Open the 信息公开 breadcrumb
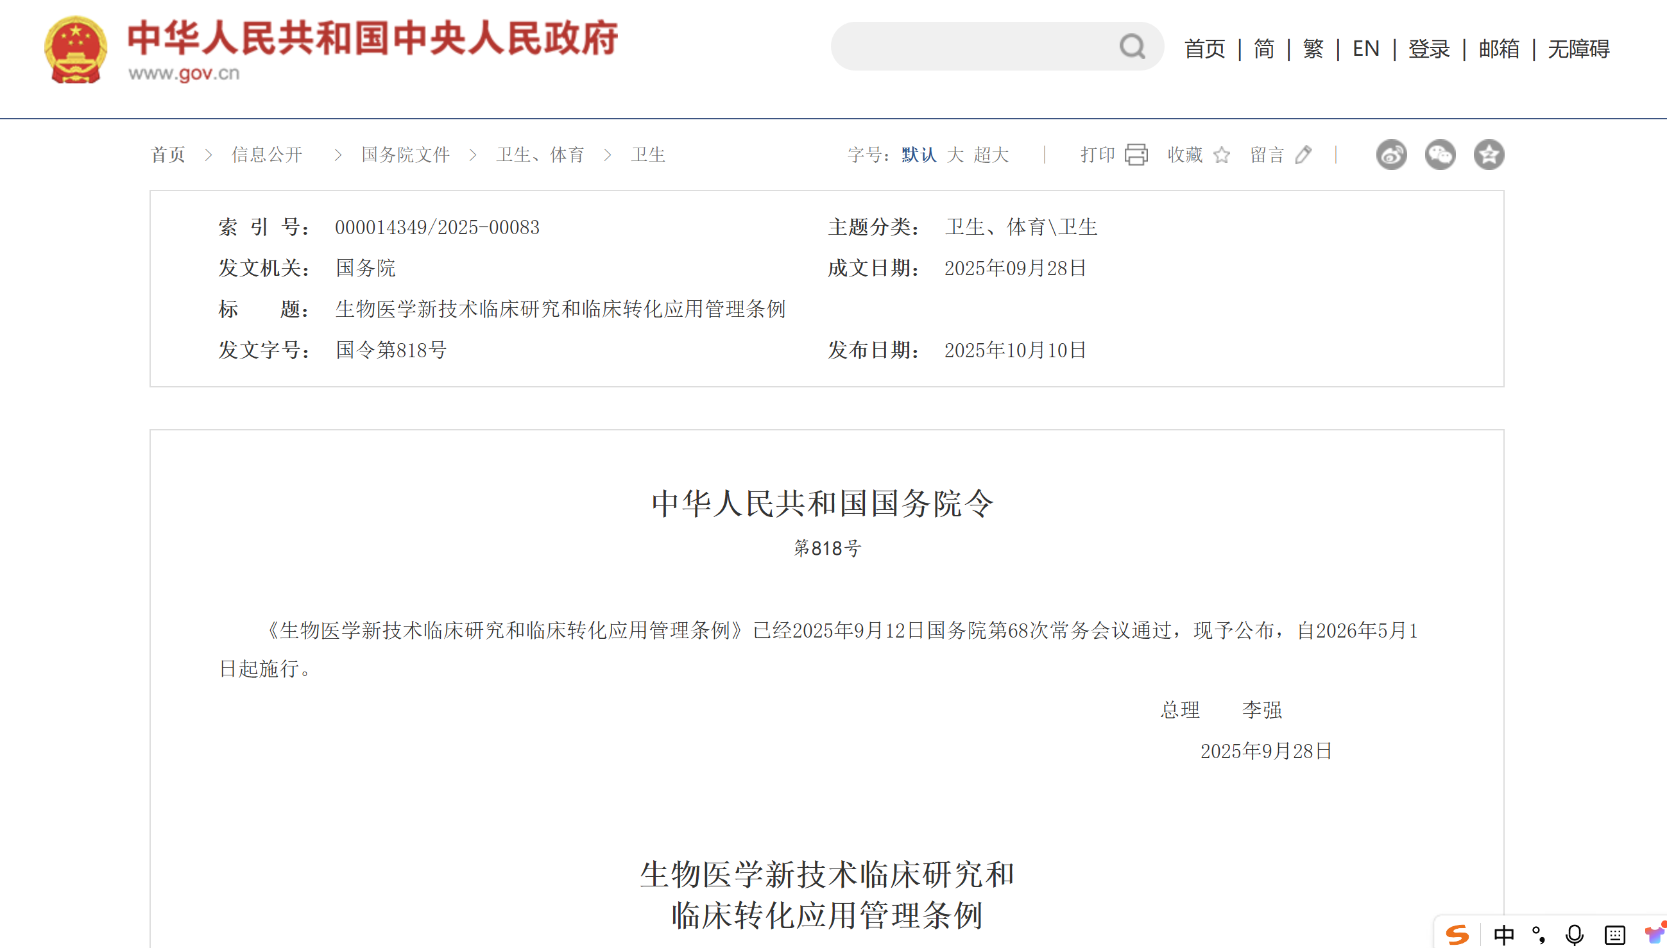Screen dimensions: 1667x948 coord(267,155)
